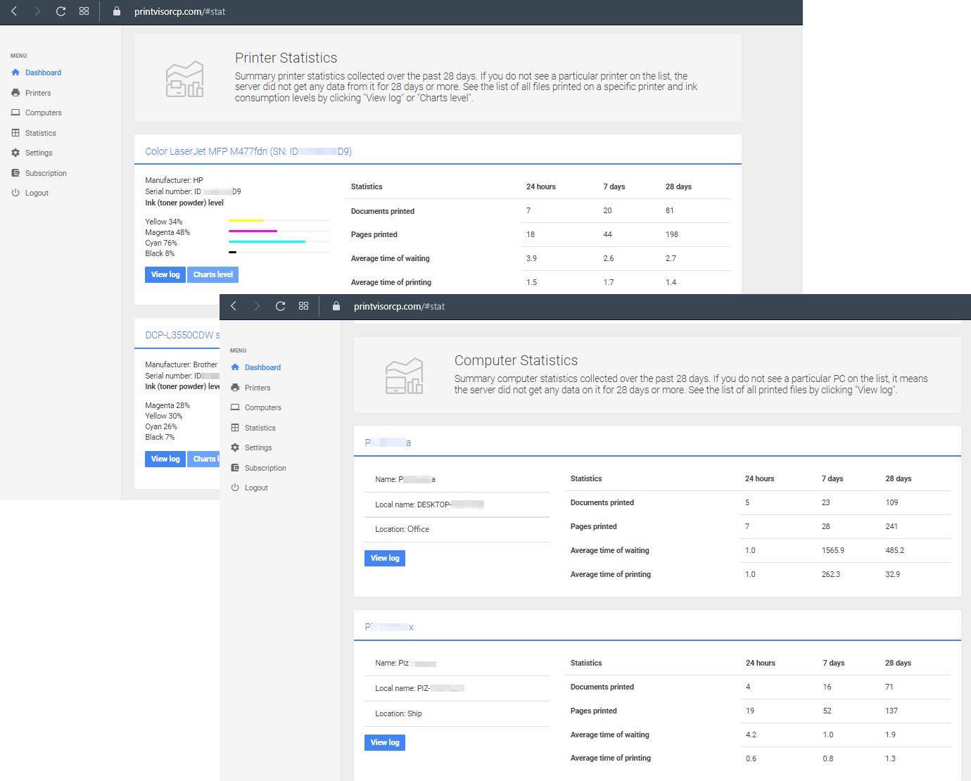Click forward arrow in the front browser window

[x=257, y=306]
